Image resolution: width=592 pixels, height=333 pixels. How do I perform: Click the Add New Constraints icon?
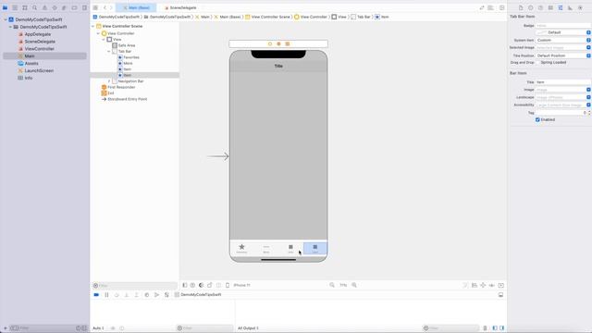pos(483,285)
